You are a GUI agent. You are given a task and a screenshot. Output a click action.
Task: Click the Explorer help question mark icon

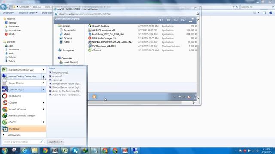point(271,13)
